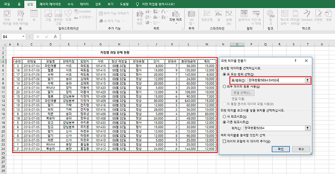Click the formula bar cancel X icon
This screenshot has width=335, height=174.
coord(38,37)
